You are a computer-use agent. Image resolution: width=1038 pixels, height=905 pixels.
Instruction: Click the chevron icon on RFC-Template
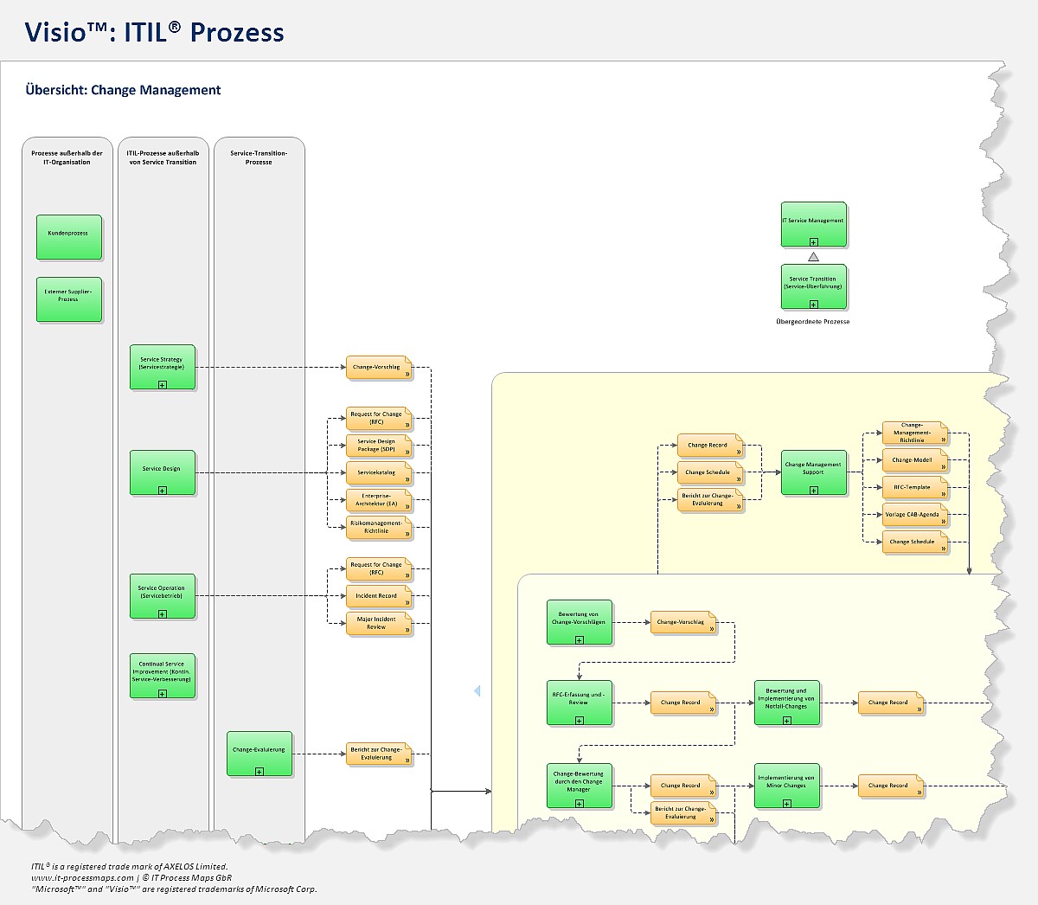943,493
